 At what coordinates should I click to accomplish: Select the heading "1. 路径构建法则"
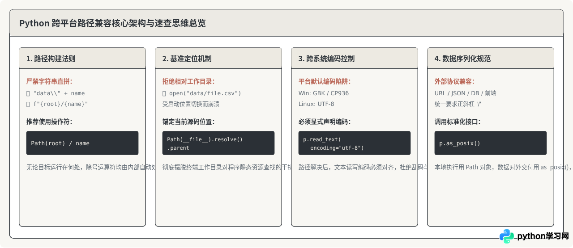point(51,59)
